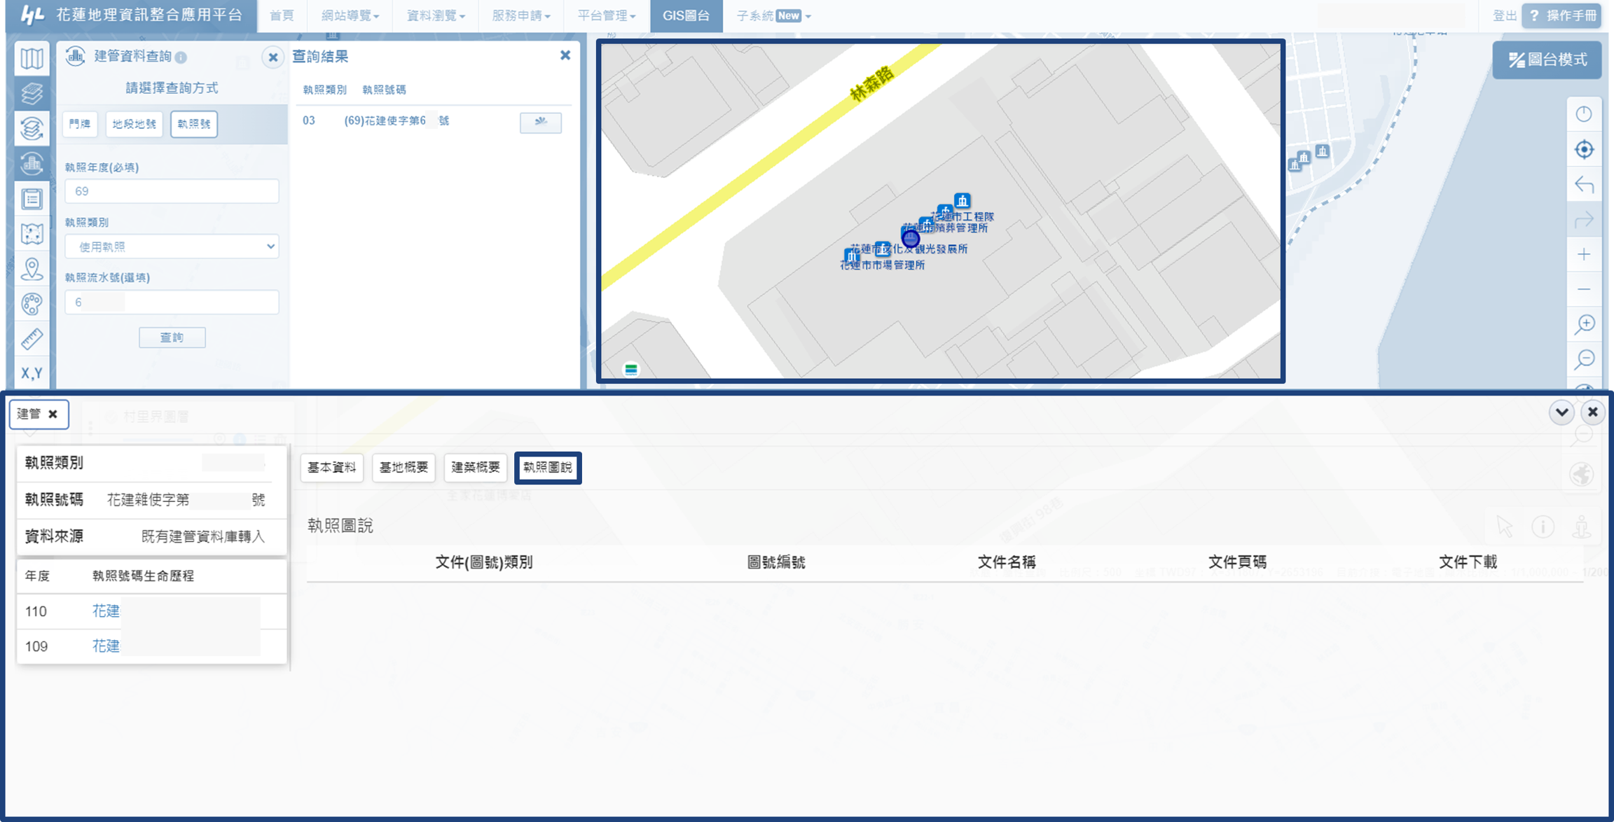Select the location pin marker tool

coord(32,269)
